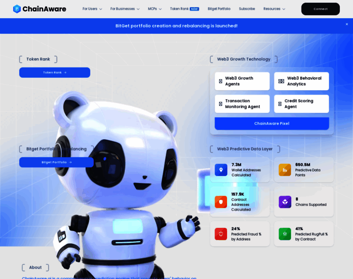
Task: Click the blue location pin wallet icon
Action: (221, 170)
